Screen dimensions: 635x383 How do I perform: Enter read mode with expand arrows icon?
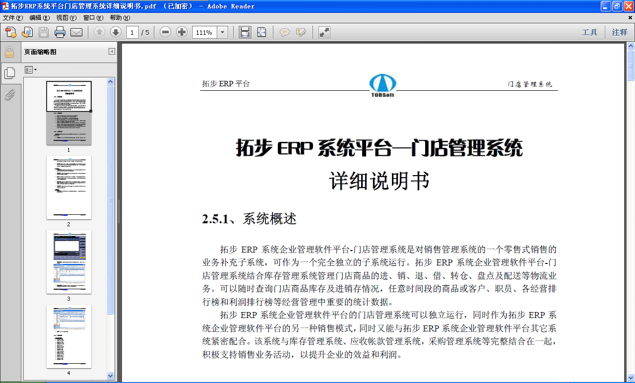(x=324, y=33)
